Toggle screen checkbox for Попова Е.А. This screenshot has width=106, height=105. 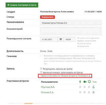coord(89,92)
